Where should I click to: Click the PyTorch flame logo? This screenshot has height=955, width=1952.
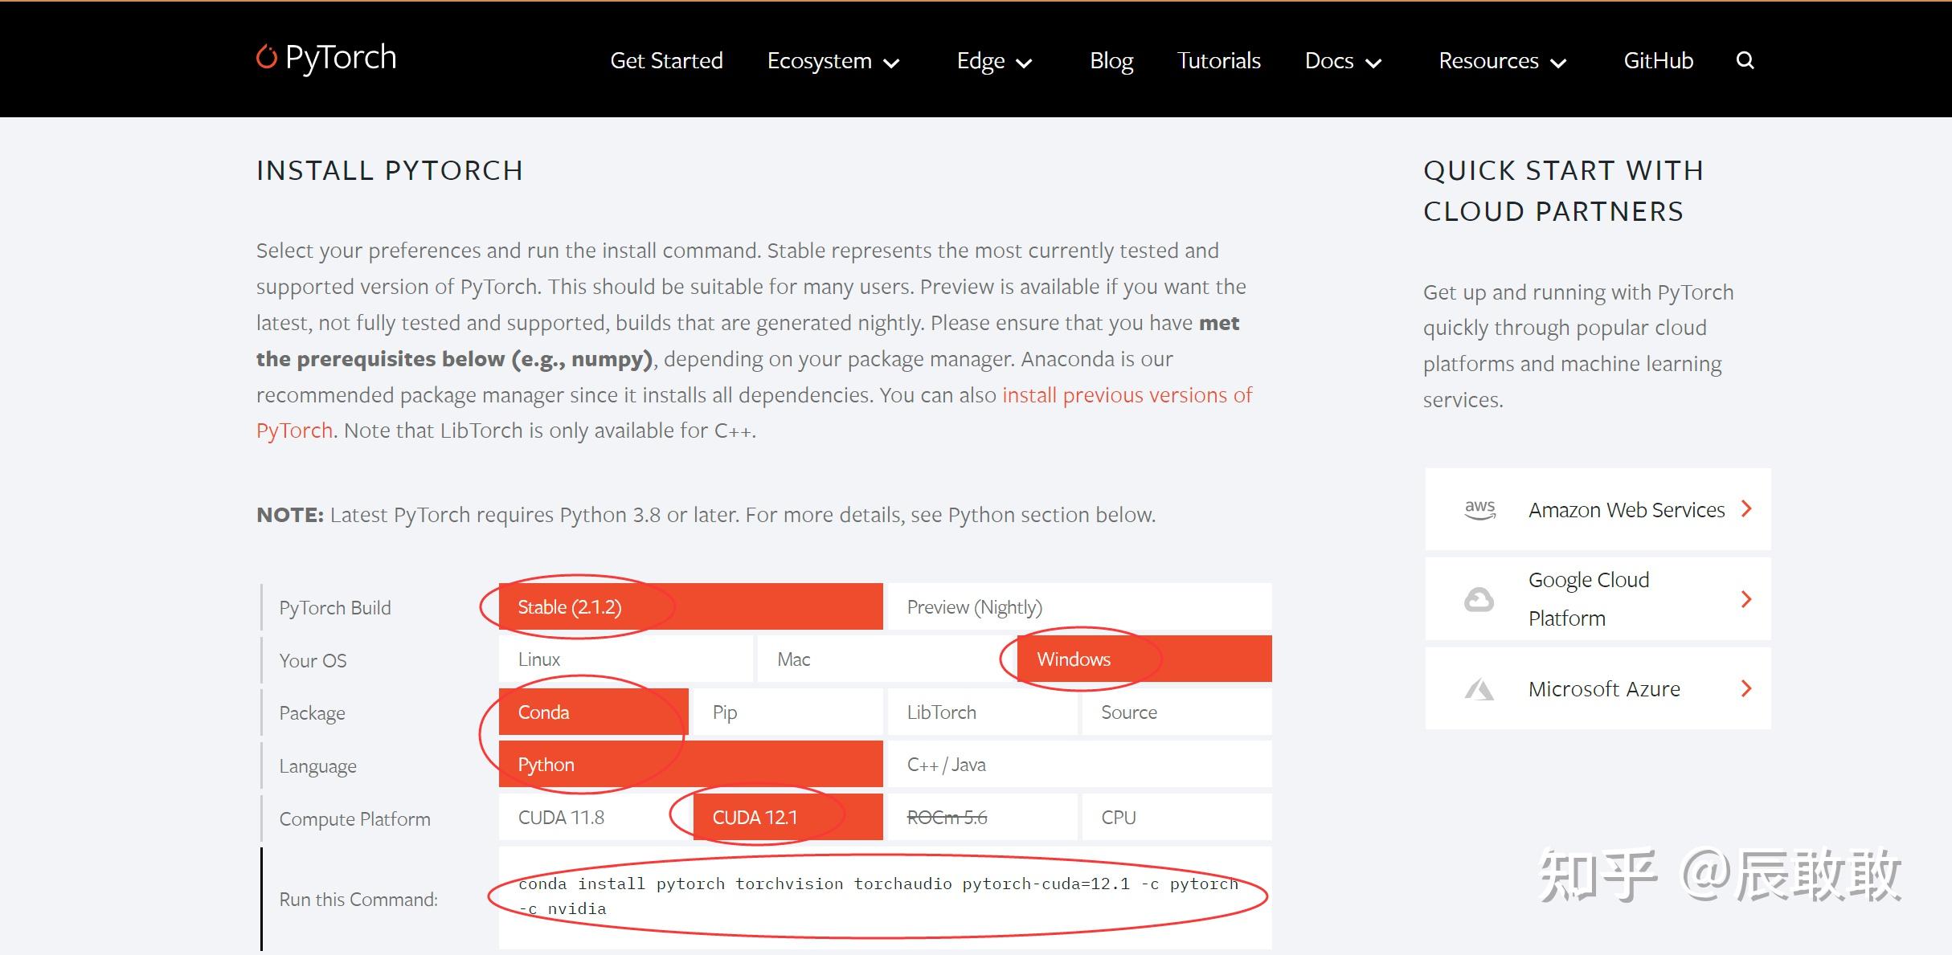[x=266, y=57]
